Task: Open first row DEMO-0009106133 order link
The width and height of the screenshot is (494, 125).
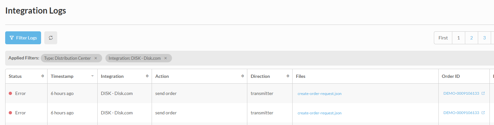Action: click(x=461, y=93)
